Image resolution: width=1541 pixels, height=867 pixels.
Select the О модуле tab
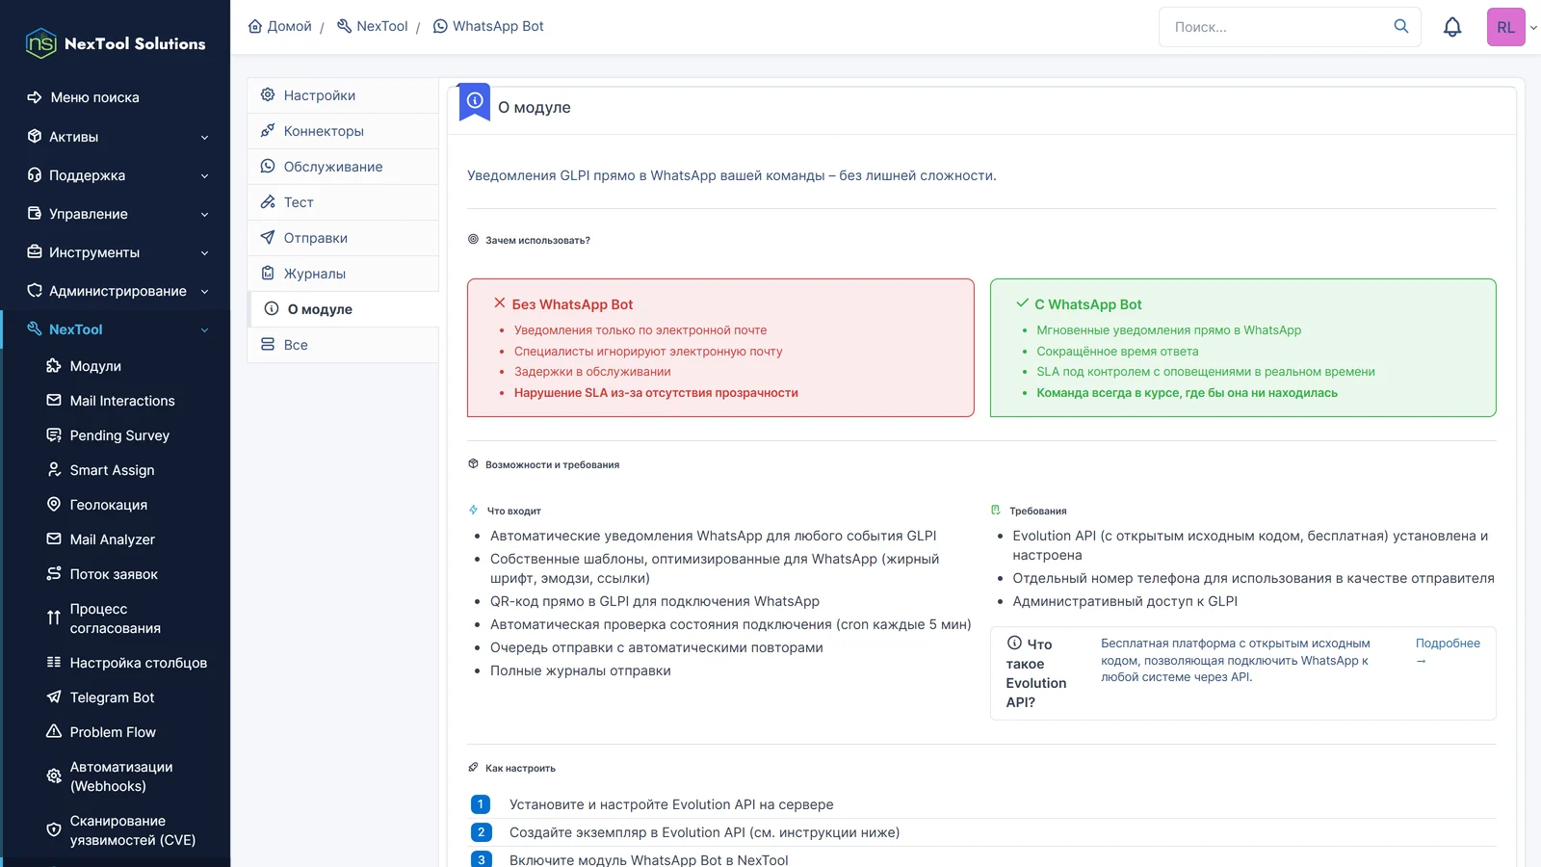tap(343, 309)
